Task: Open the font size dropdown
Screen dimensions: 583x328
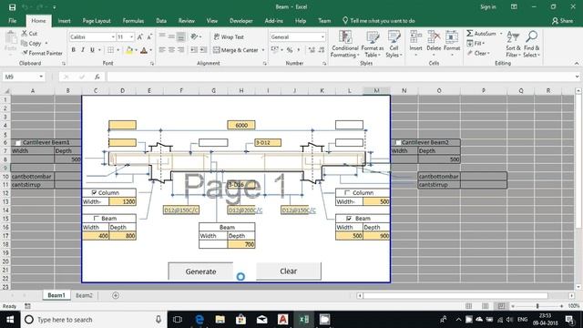Action: 131,37
